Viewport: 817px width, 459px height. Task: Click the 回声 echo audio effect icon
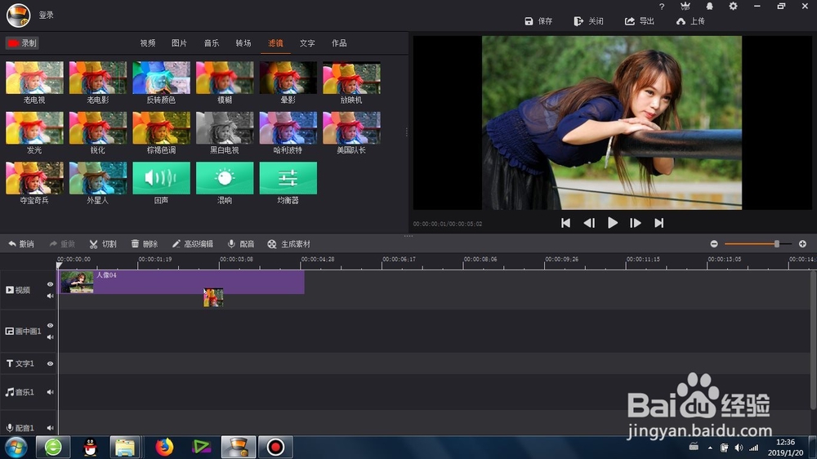coord(162,178)
